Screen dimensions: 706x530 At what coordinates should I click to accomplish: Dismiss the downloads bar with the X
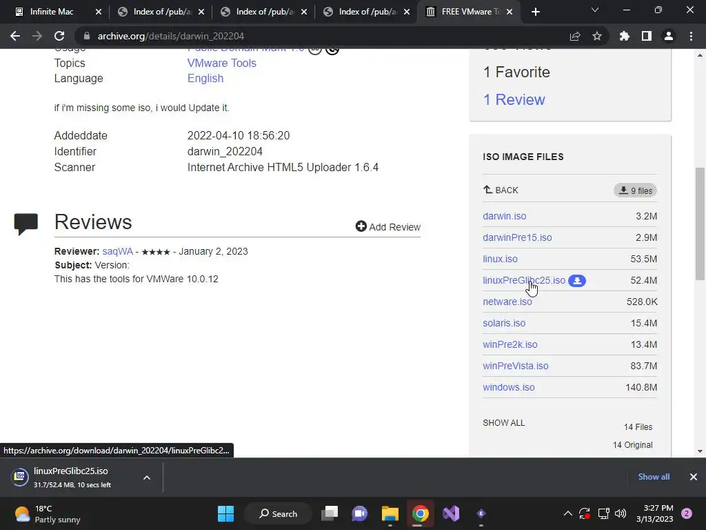[694, 477]
